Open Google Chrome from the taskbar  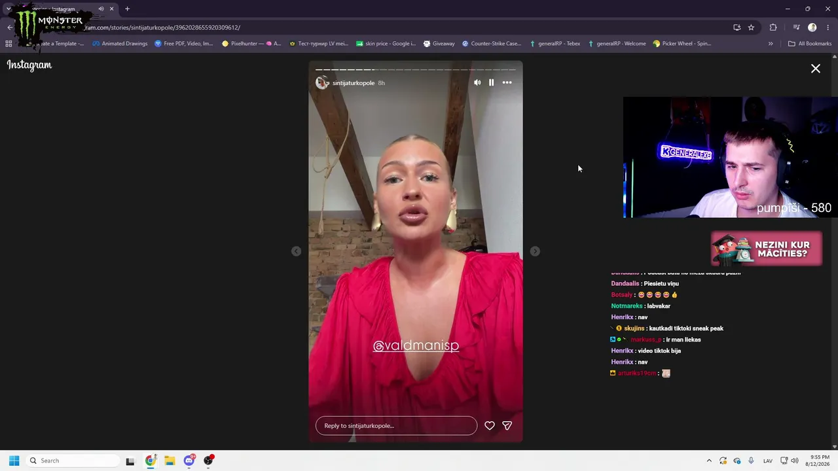point(151,461)
